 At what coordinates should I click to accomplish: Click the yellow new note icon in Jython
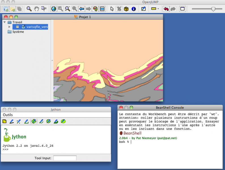(x=5, y=121)
